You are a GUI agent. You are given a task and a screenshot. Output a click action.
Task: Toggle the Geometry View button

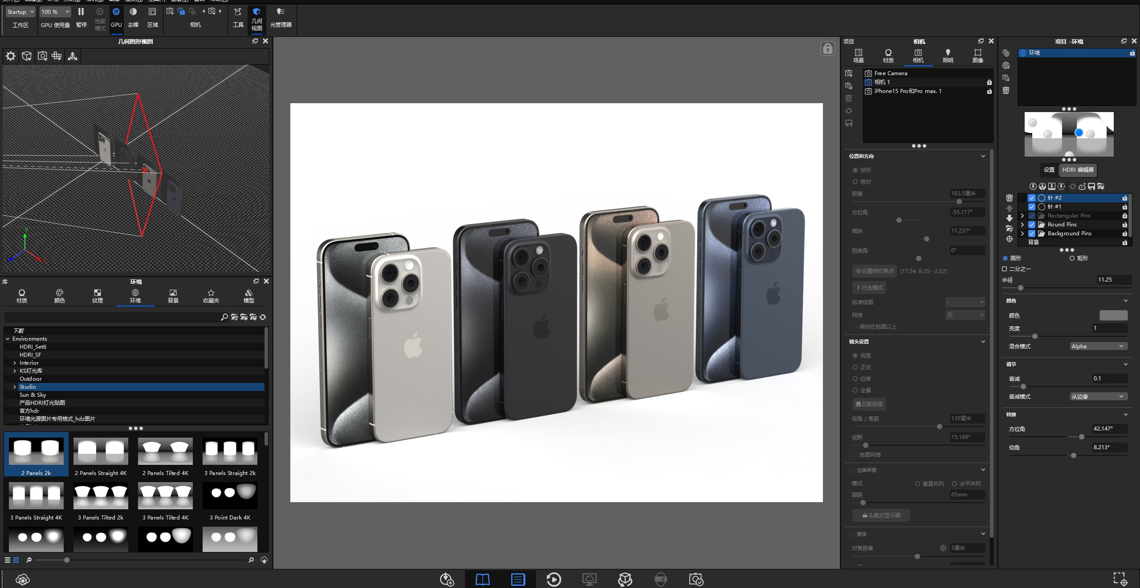[x=256, y=19]
